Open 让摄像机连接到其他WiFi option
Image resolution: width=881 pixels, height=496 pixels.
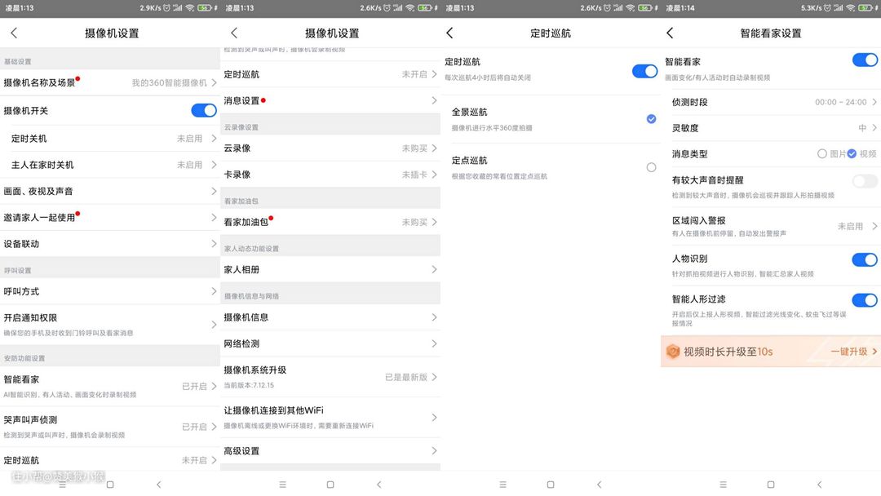[x=330, y=416]
